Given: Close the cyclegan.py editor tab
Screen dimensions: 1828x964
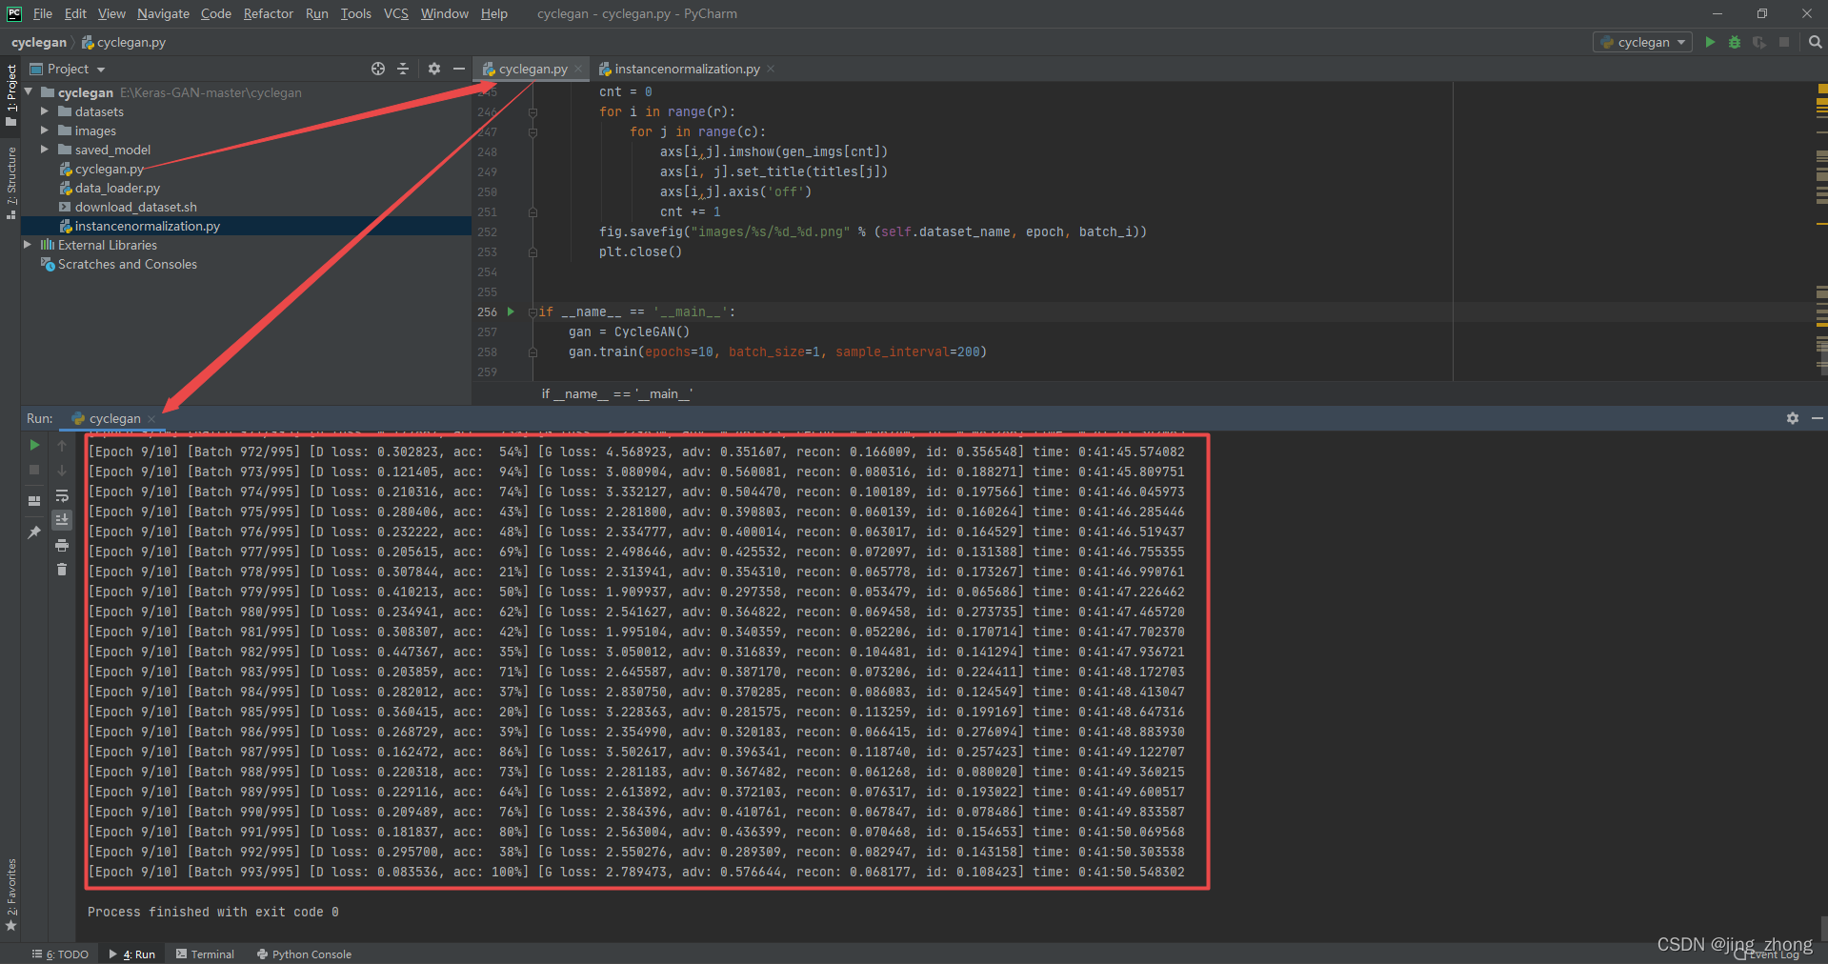Looking at the screenshot, I should click(578, 69).
